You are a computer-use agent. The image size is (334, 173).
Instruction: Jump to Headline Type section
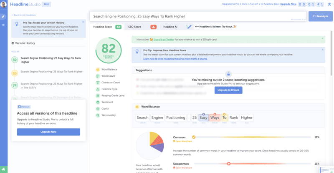click(109, 89)
